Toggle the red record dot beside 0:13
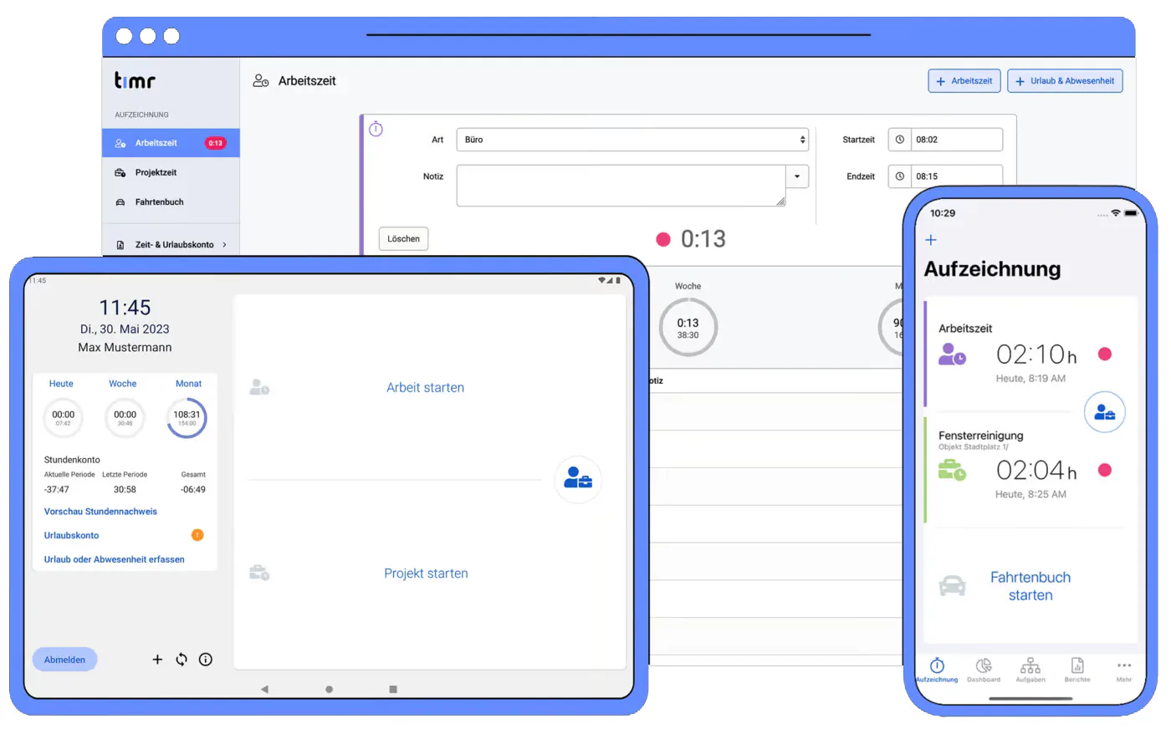Image resolution: width=1171 pixels, height=729 pixels. (663, 240)
